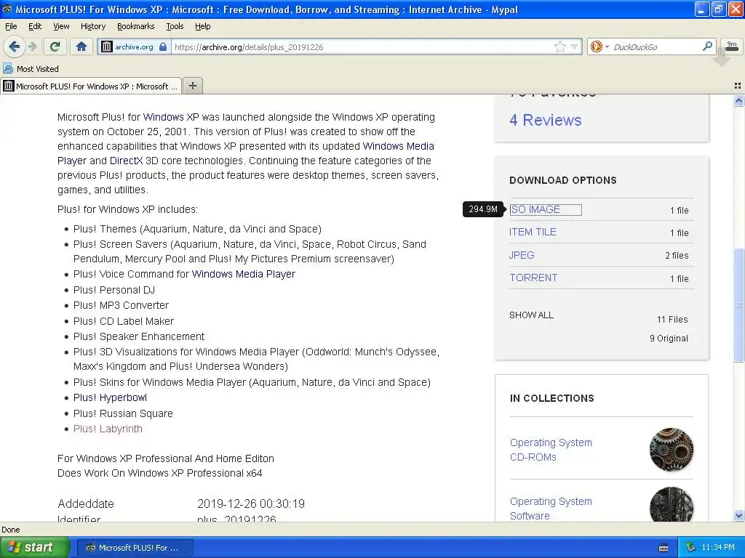Bookmark this page with the star icon

[x=560, y=46]
